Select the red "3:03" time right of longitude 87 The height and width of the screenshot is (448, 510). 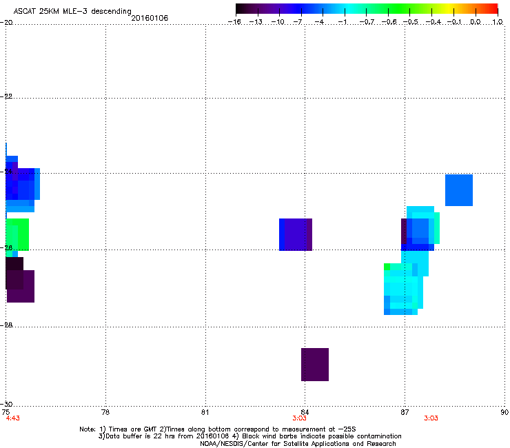[x=431, y=418]
